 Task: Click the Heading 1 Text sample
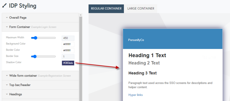(147, 56)
